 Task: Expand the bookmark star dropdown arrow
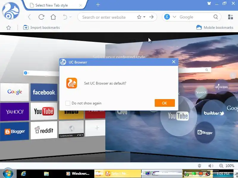point(144,17)
